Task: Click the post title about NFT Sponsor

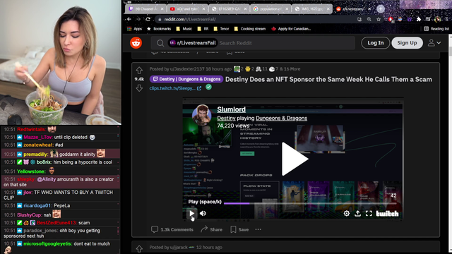Action: coord(328,79)
